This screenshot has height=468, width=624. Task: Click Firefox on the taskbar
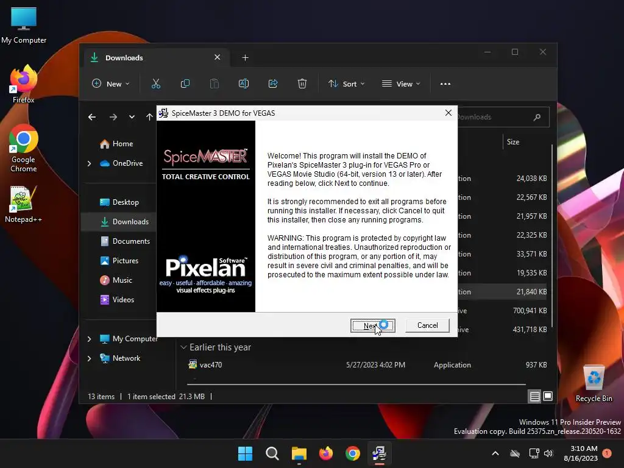click(x=326, y=453)
